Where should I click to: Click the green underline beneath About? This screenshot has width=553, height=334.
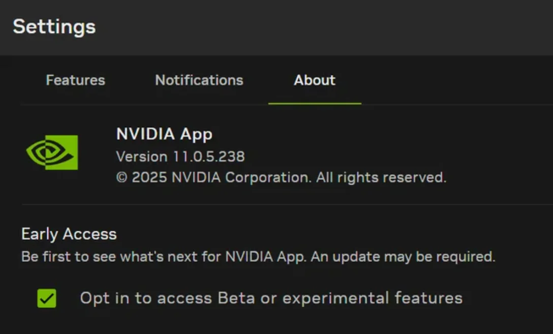tap(315, 103)
